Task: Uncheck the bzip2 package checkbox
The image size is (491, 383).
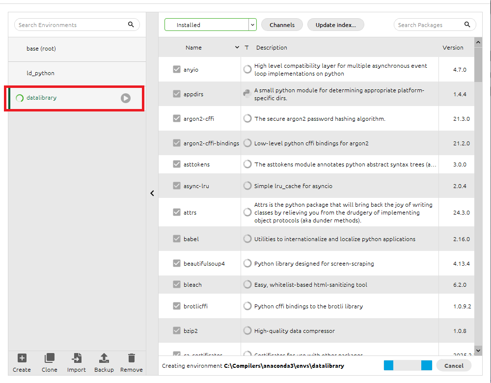Action: click(177, 330)
